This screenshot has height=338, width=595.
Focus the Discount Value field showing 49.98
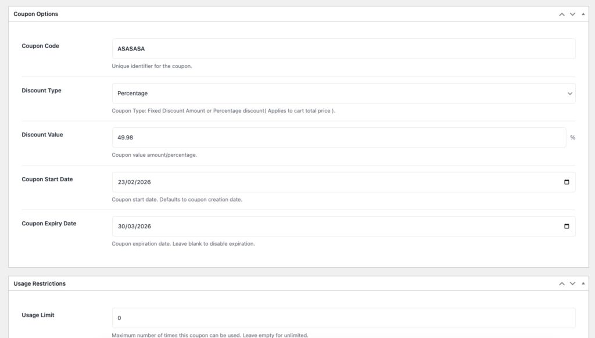point(338,138)
